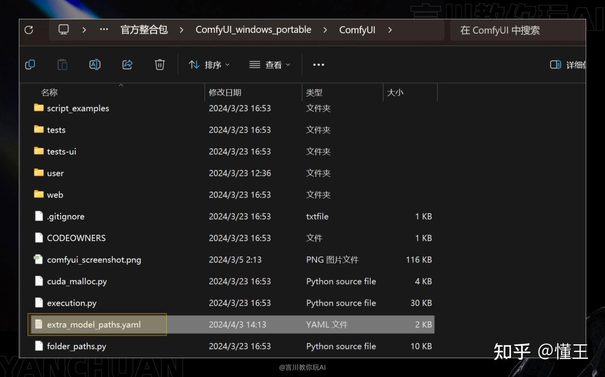605x377 pixels.
Task: Focus the 在 ComfyUI 中搜索 search box
Action: (518, 30)
